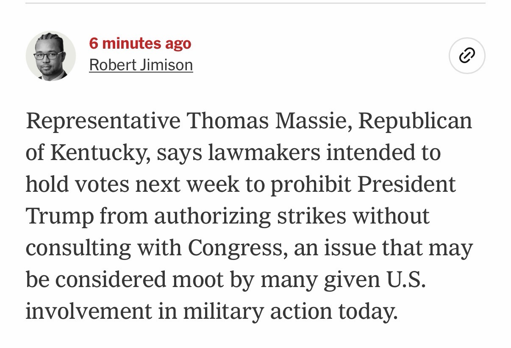Click the word "lawmakers" in the paragraph
The width and height of the screenshot is (511, 348).
[264, 152]
